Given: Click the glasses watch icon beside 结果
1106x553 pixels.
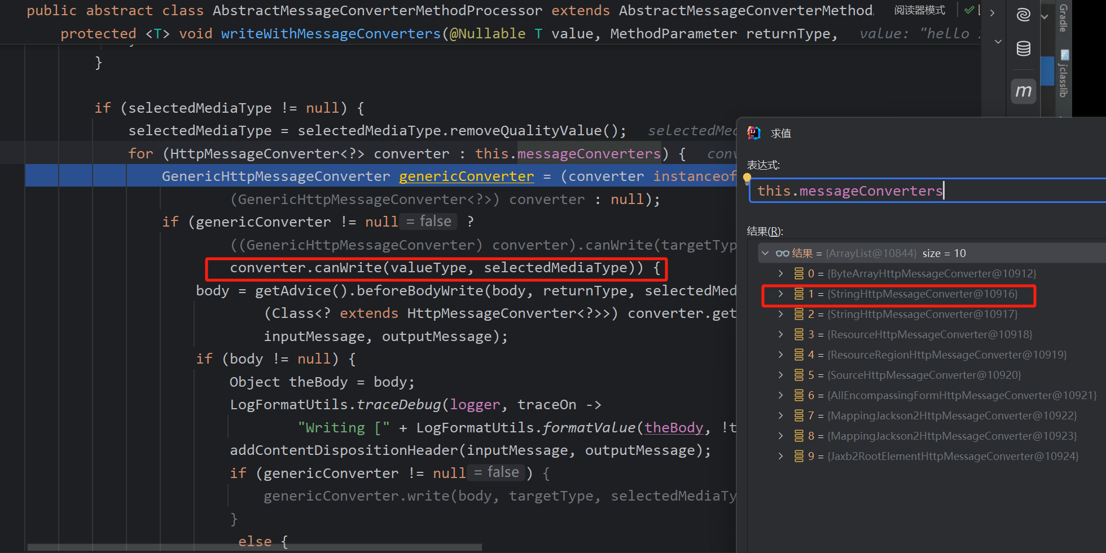Looking at the screenshot, I should coord(782,253).
